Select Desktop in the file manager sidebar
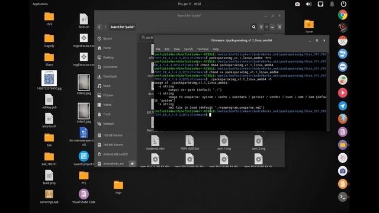 click(x=116, y=57)
